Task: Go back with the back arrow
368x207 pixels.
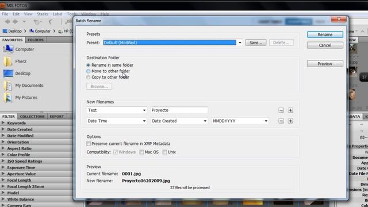Action: (x=7, y=22)
